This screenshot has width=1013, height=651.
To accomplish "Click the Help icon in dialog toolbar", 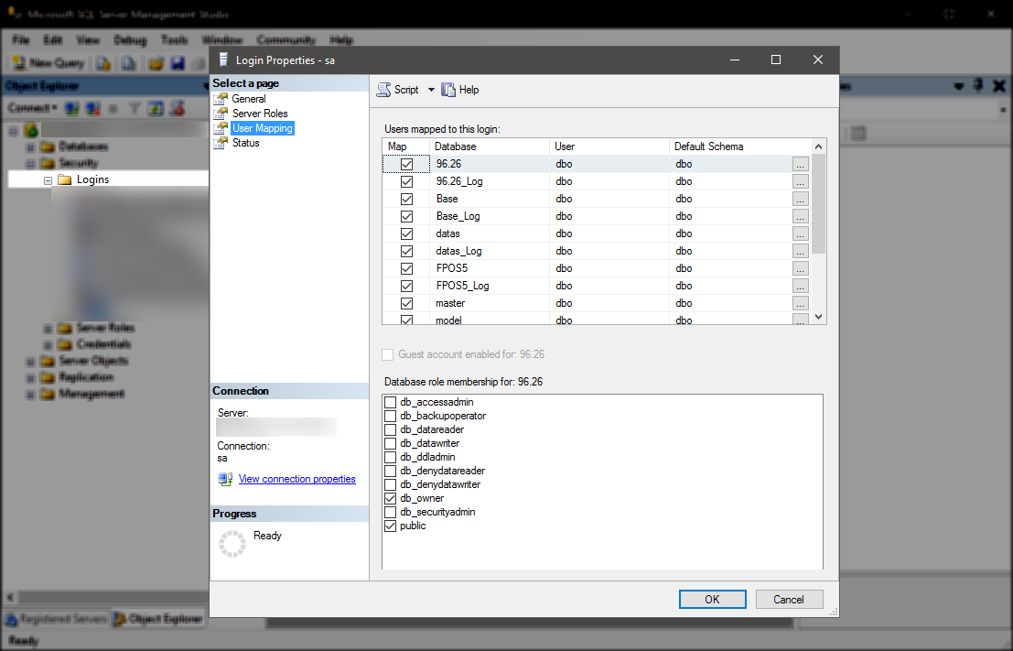I will (448, 90).
